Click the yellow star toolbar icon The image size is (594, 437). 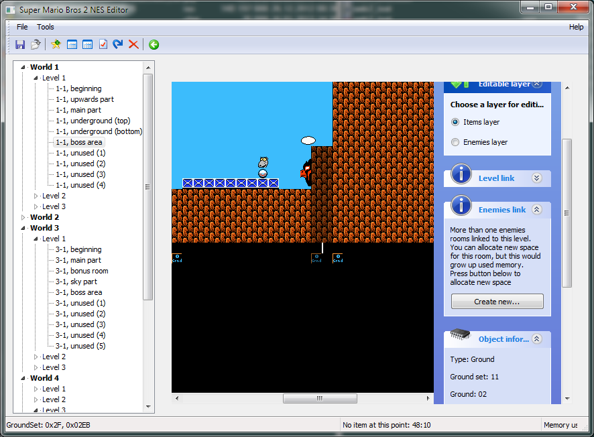(56, 45)
